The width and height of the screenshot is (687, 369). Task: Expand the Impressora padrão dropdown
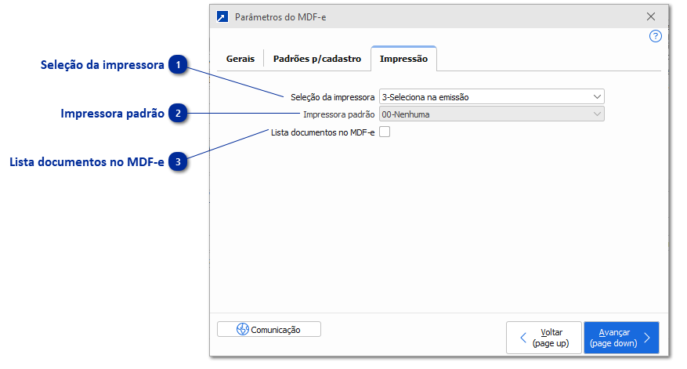tap(491, 114)
